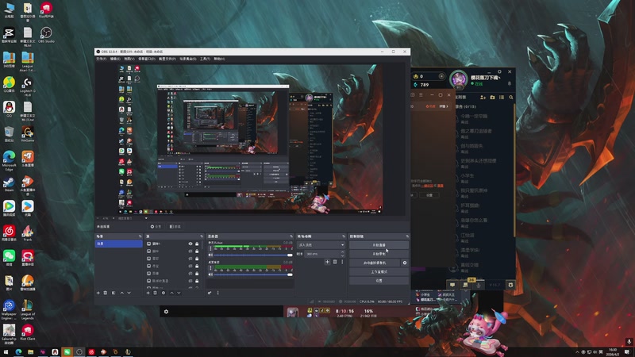635x357 pixels.
Task: Click notification bell in League client
Action: tap(510, 84)
